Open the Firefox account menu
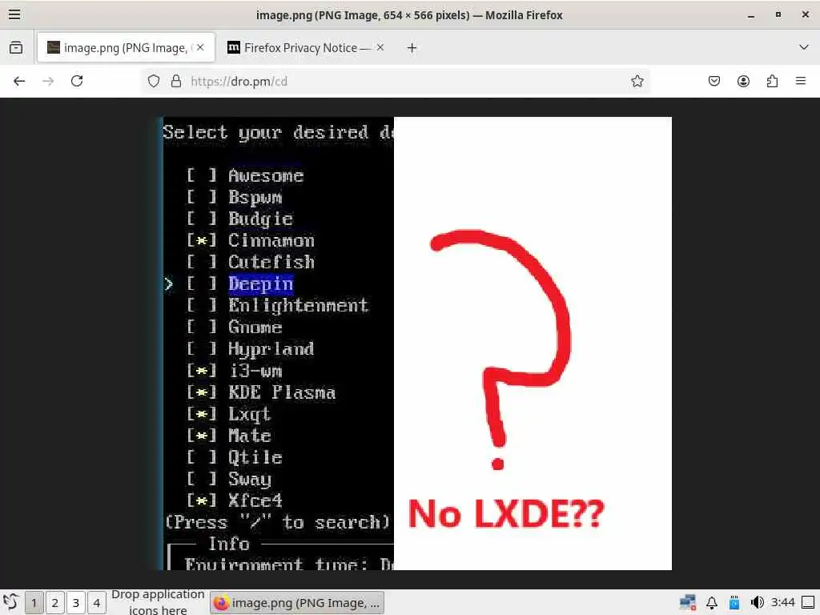Viewport: 820px width, 615px height. click(743, 81)
